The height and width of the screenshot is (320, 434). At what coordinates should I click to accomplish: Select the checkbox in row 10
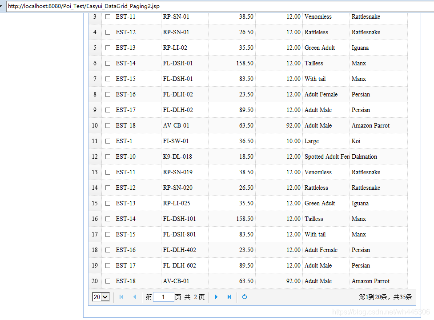[x=108, y=126]
